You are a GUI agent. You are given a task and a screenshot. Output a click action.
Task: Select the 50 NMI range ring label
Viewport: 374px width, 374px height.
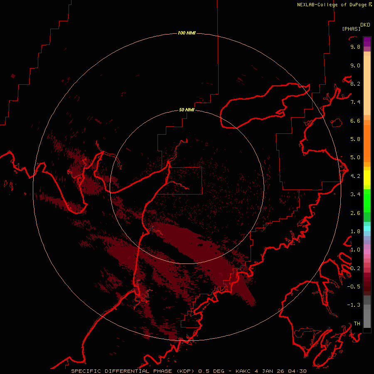click(187, 110)
